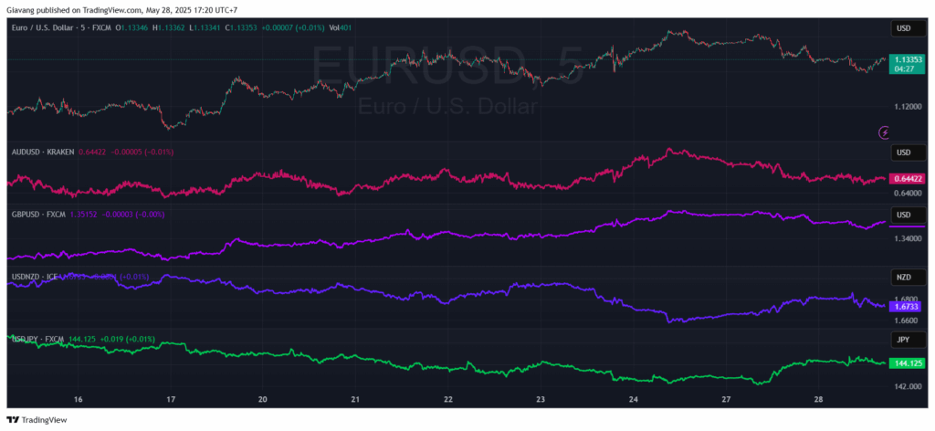Screen dimensions: 935x431
Task: Open the USD currency selector in EURUSD pane
Action: tap(904, 29)
